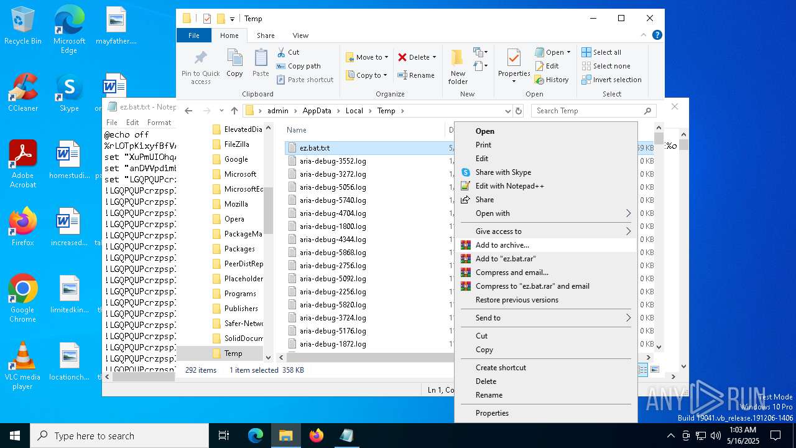Launch VLC media player shortcut

[23, 365]
